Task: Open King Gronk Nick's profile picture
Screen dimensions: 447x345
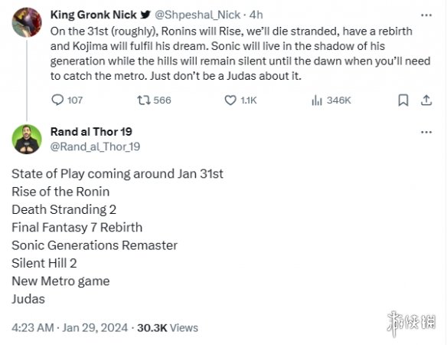Action: pyautogui.click(x=27, y=22)
